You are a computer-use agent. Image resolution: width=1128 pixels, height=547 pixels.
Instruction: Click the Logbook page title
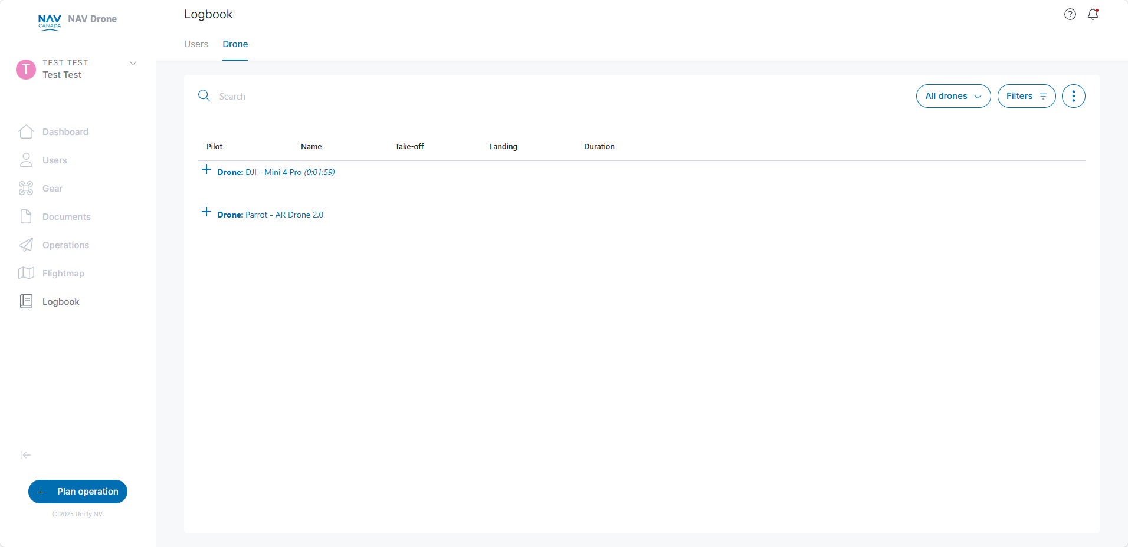click(x=208, y=14)
